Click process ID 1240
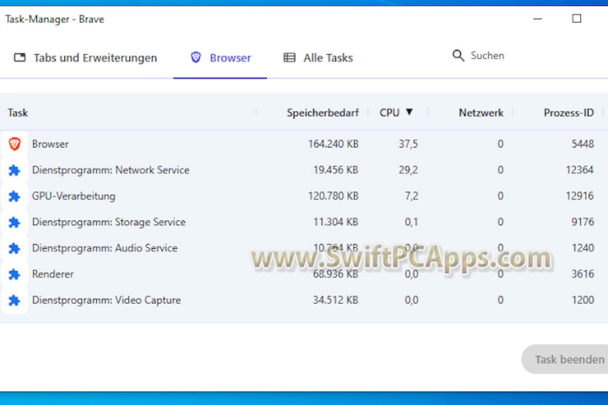Screen dimensions: 608x405 click(583, 248)
